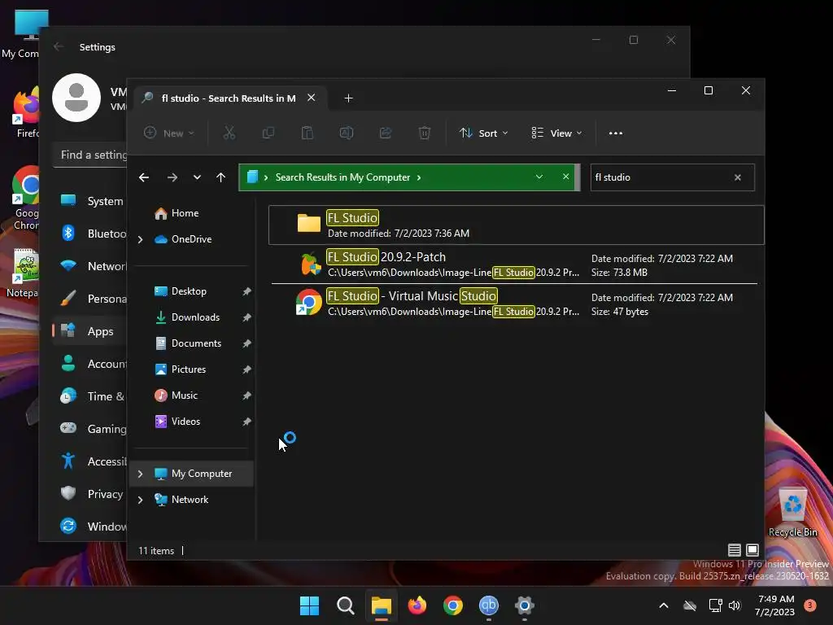The height and width of the screenshot is (625, 833).
Task: Expand the My Computer tree node
Action: (x=140, y=474)
